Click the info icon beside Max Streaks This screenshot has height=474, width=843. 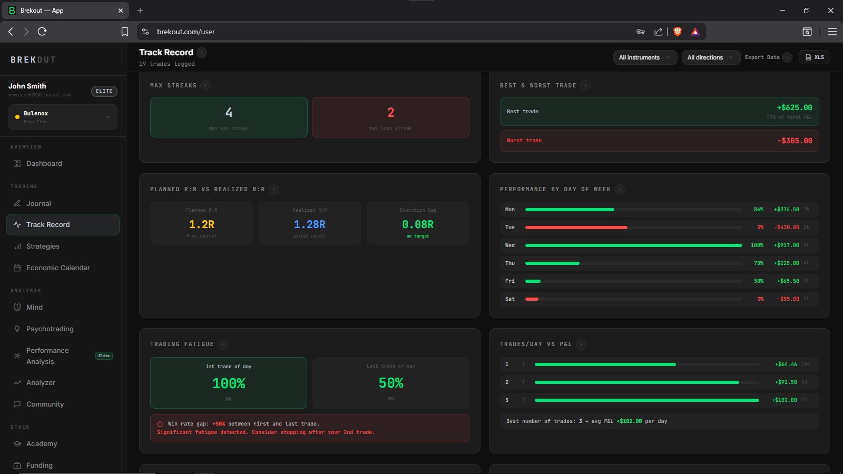(205, 85)
